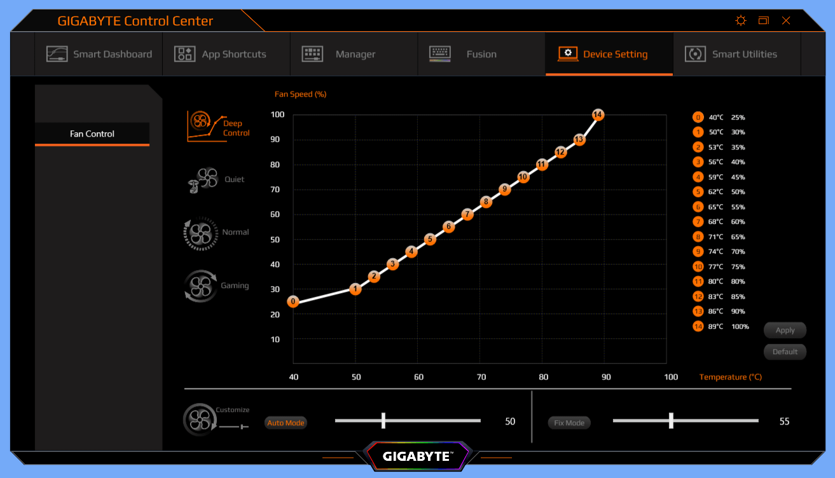Click the Fusion keyboard icon
The width and height of the screenshot is (835, 478).
(440, 54)
